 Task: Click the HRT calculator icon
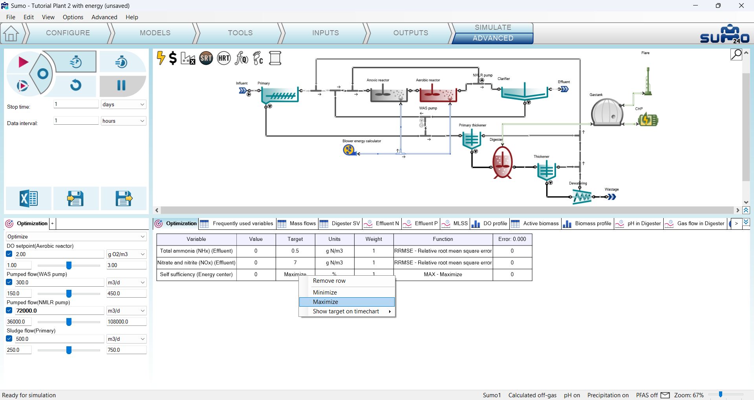[224, 58]
